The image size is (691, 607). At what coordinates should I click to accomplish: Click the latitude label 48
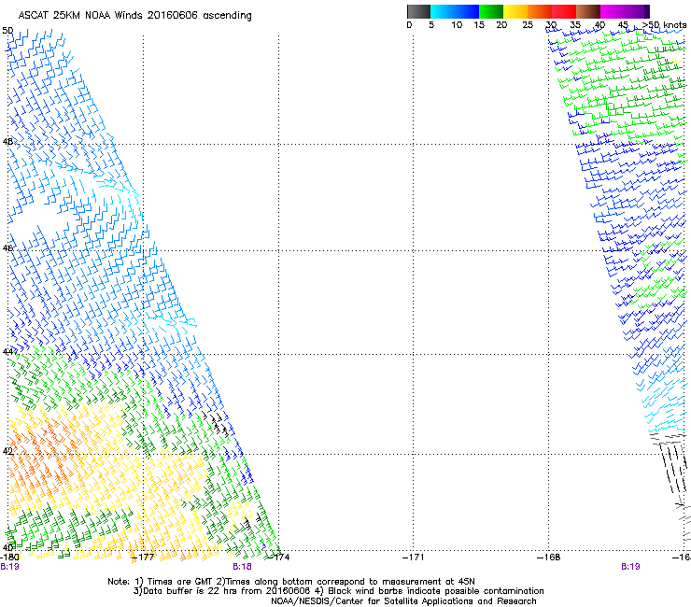point(7,142)
